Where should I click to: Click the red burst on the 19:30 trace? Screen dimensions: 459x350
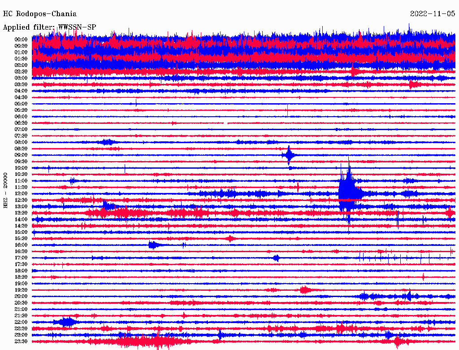306,290
